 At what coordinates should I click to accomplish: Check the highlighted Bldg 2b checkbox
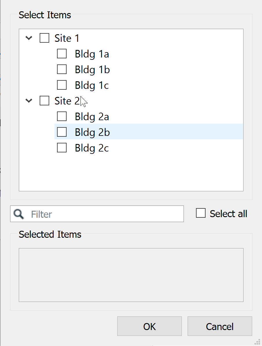62,132
